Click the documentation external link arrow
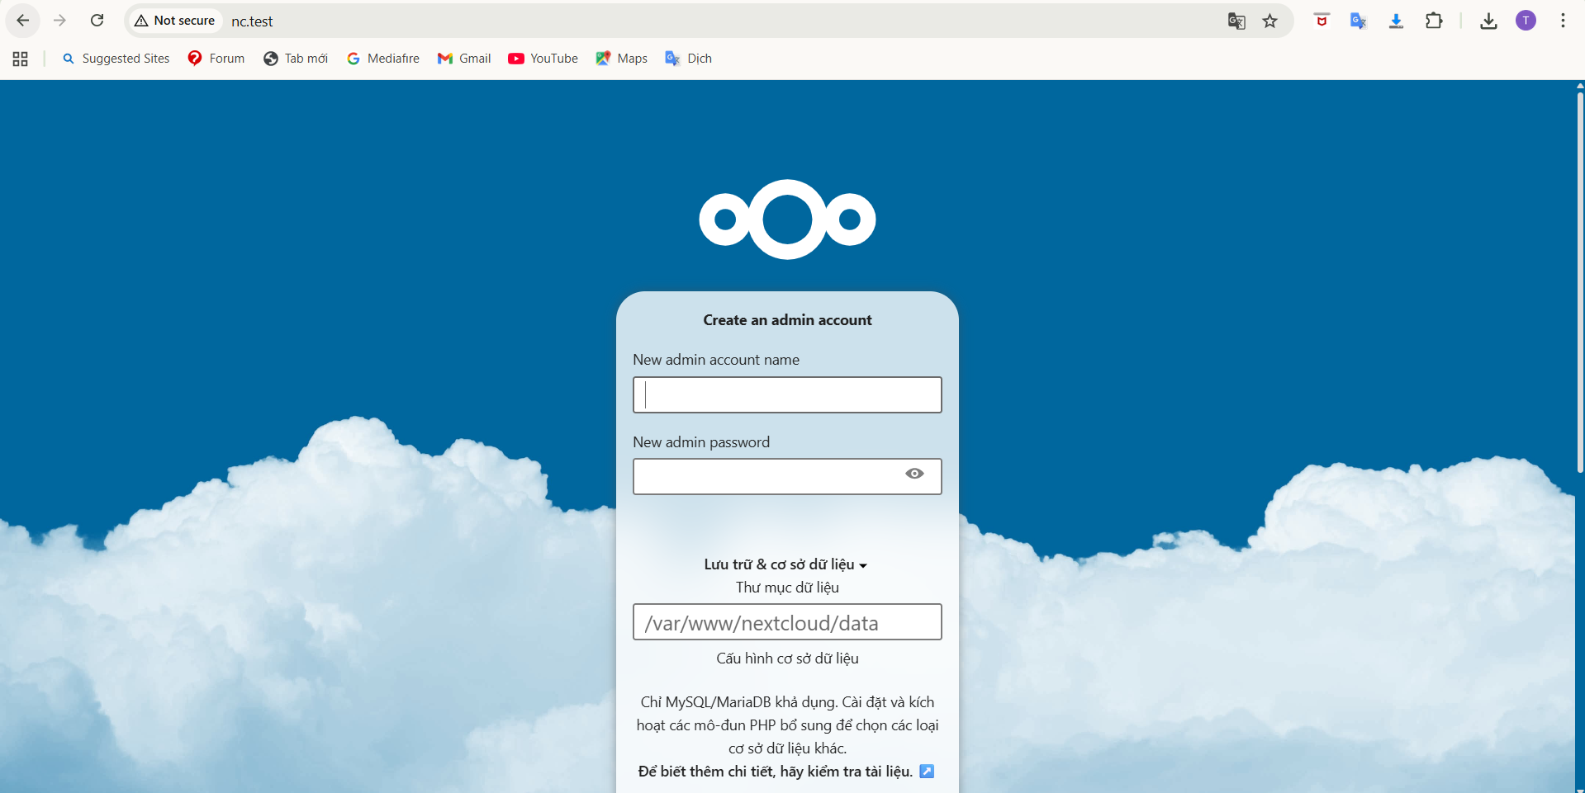1585x793 pixels. click(927, 772)
